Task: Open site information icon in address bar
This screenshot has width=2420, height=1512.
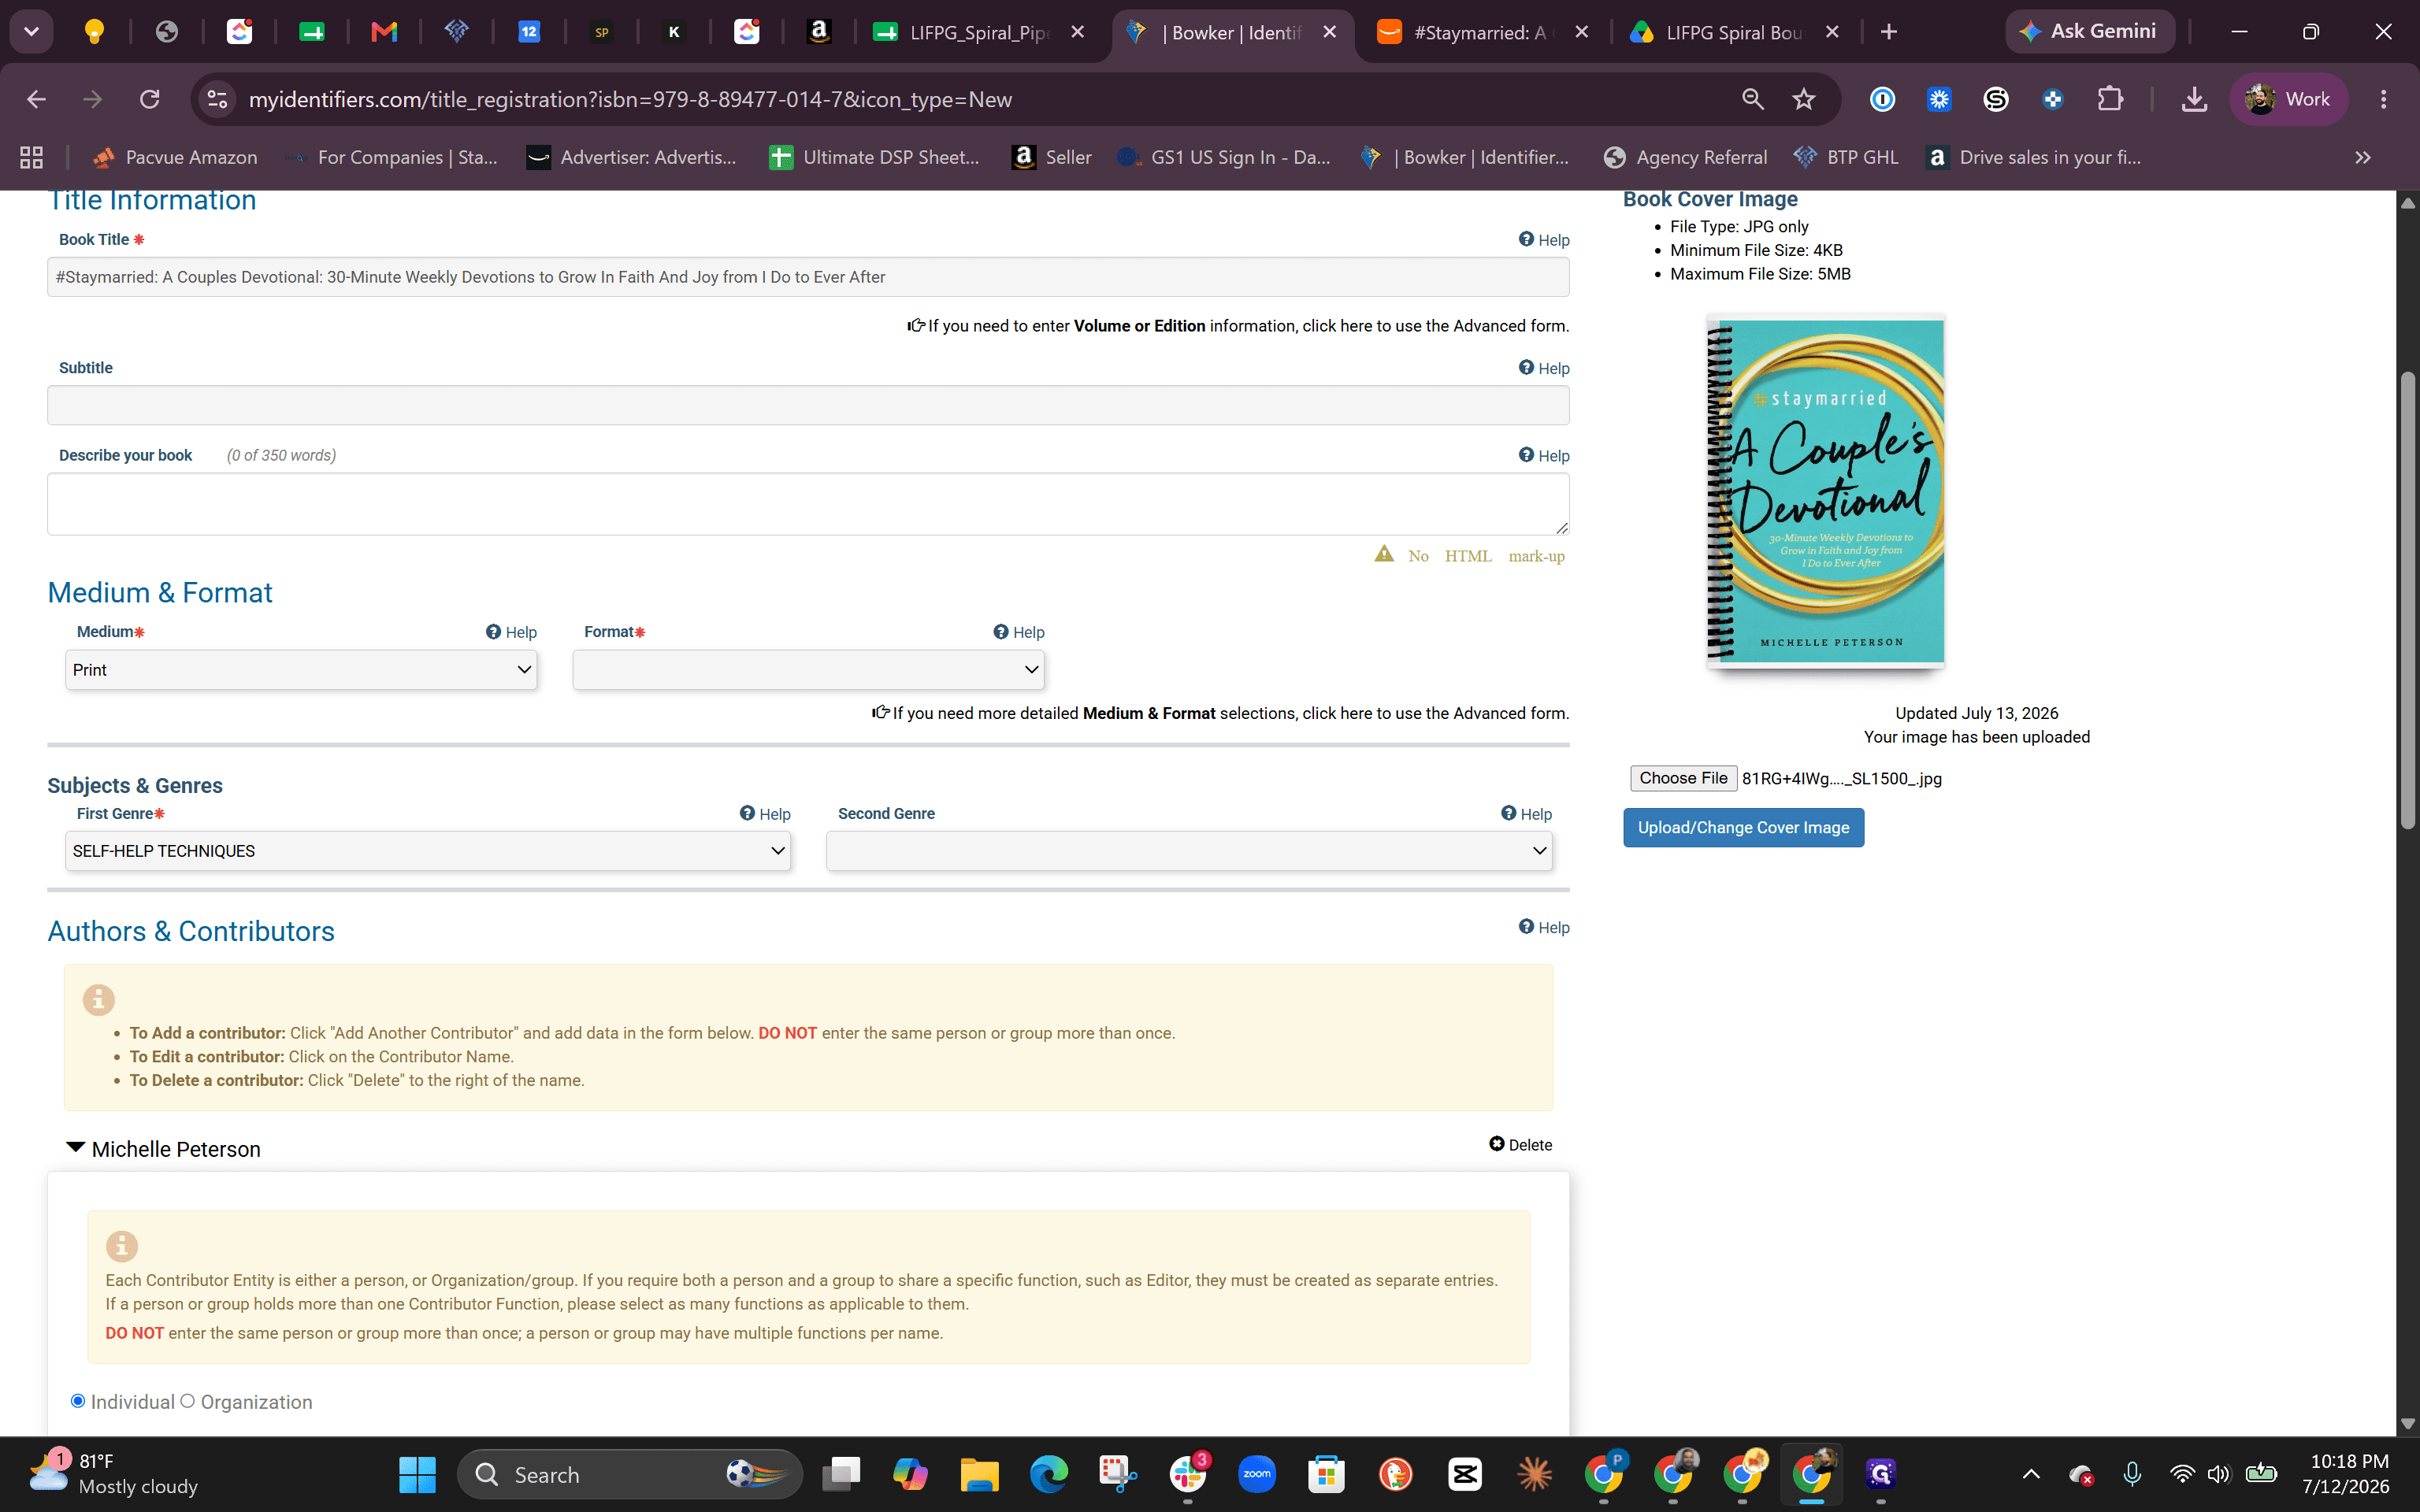Action: (x=217, y=99)
